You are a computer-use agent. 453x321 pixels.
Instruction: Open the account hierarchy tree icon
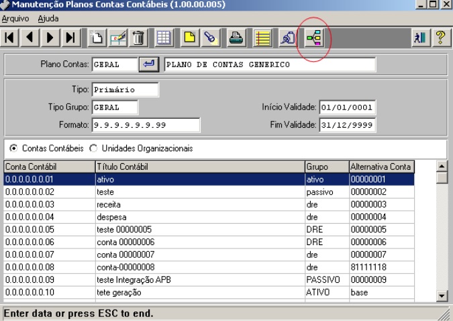coord(314,38)
